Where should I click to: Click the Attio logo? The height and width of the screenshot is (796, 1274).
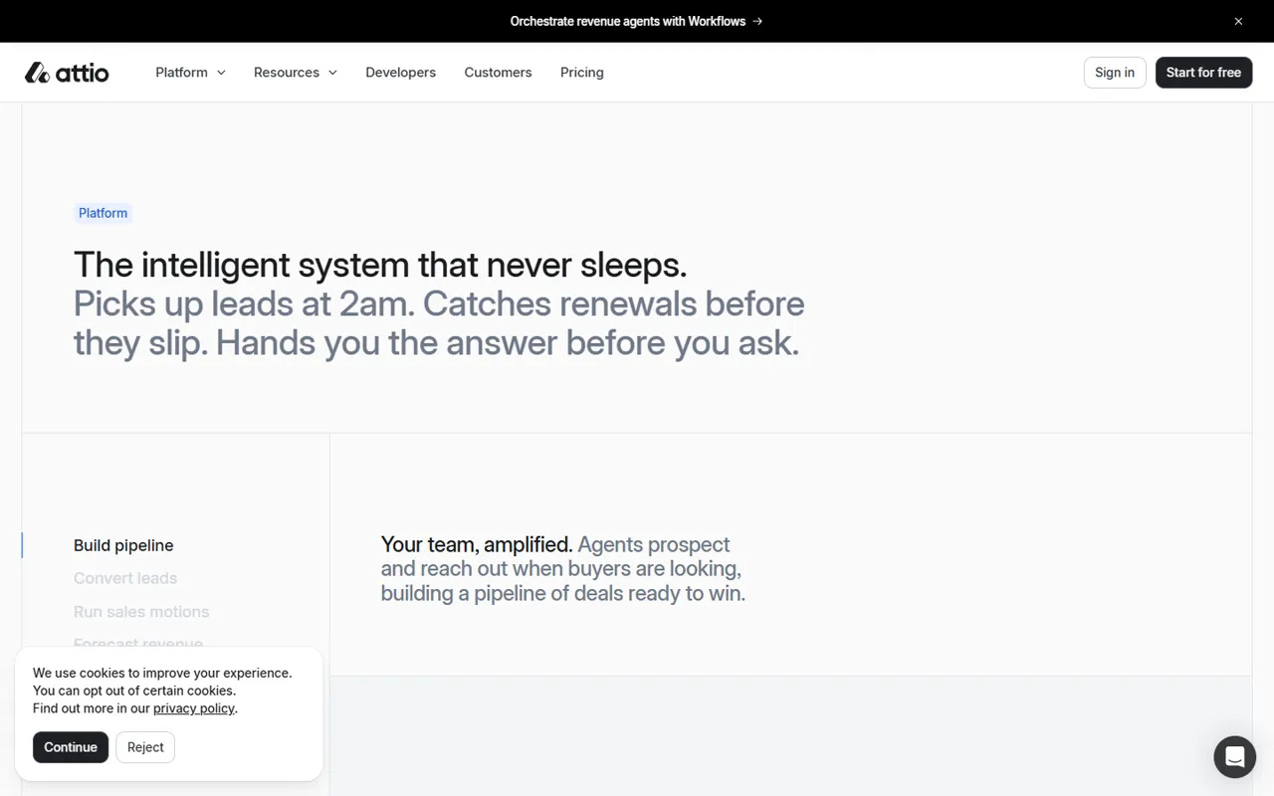pos(67,73)
